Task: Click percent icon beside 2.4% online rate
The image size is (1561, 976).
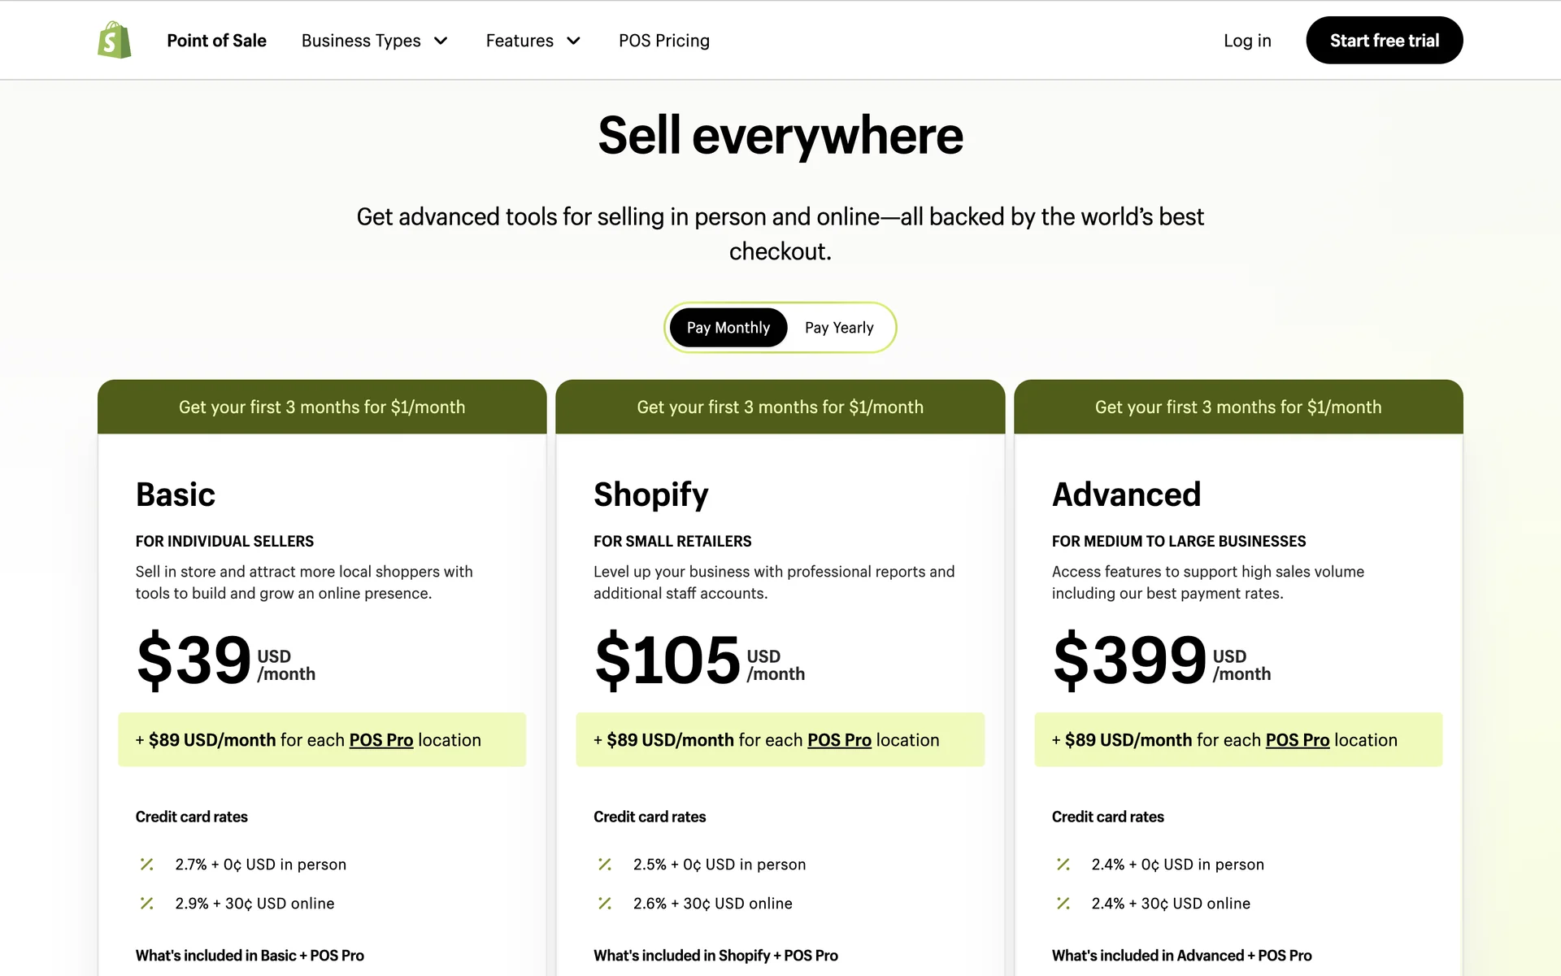Action: pos(1063,903)
